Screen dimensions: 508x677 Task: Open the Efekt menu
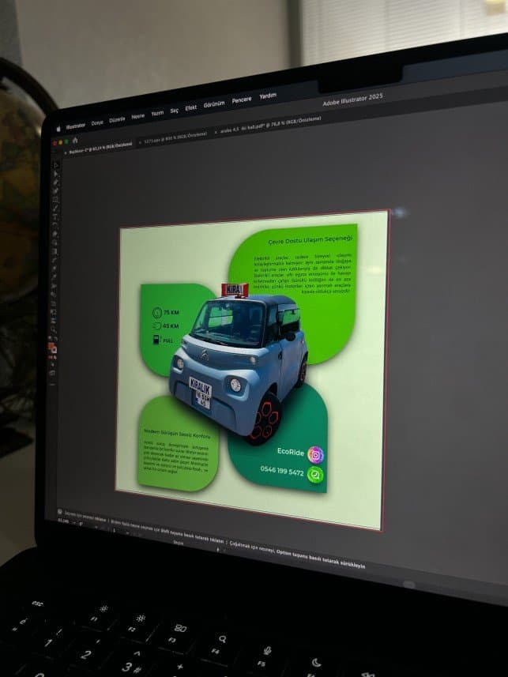coord(190,107)
